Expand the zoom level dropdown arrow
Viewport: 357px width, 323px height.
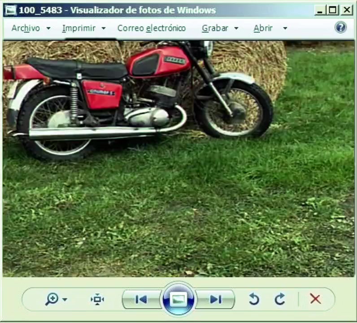coord(65,300)
